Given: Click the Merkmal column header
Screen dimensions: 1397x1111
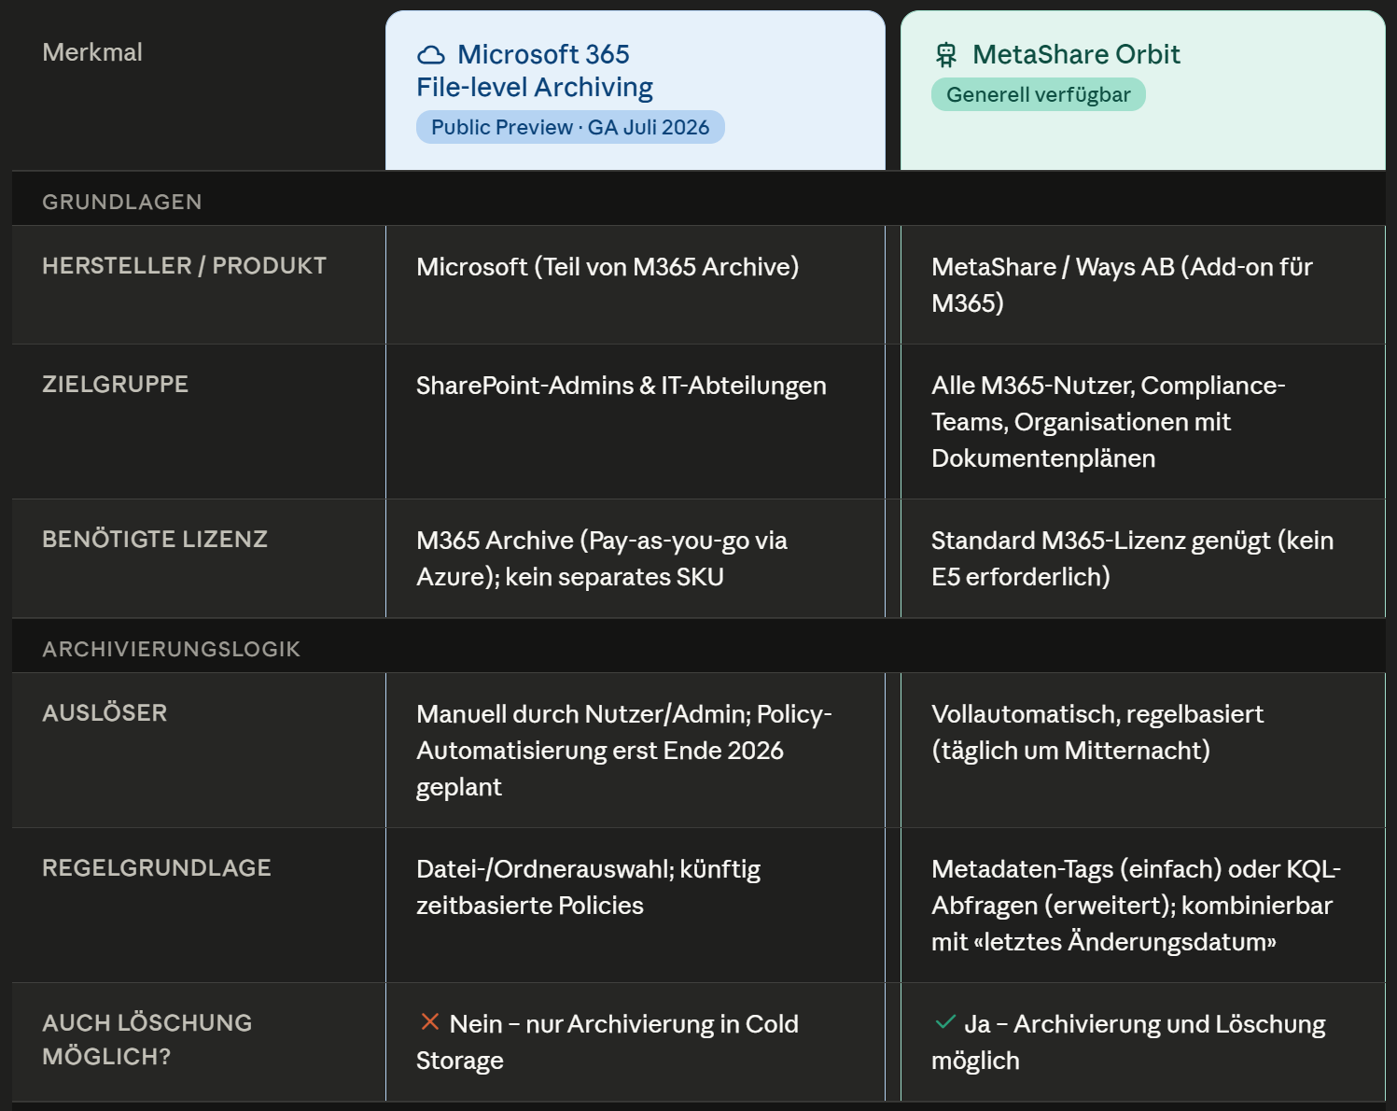Looking at the screenshot, I should [x=92, y=52].
